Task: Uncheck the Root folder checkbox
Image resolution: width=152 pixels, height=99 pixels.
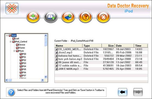Action: 10,35
